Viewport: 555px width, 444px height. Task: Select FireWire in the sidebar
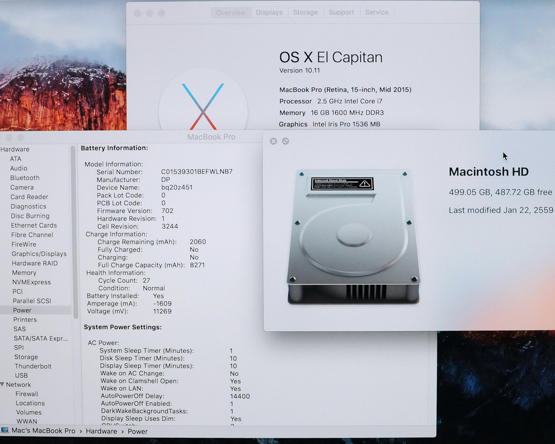tap(24, 244)
